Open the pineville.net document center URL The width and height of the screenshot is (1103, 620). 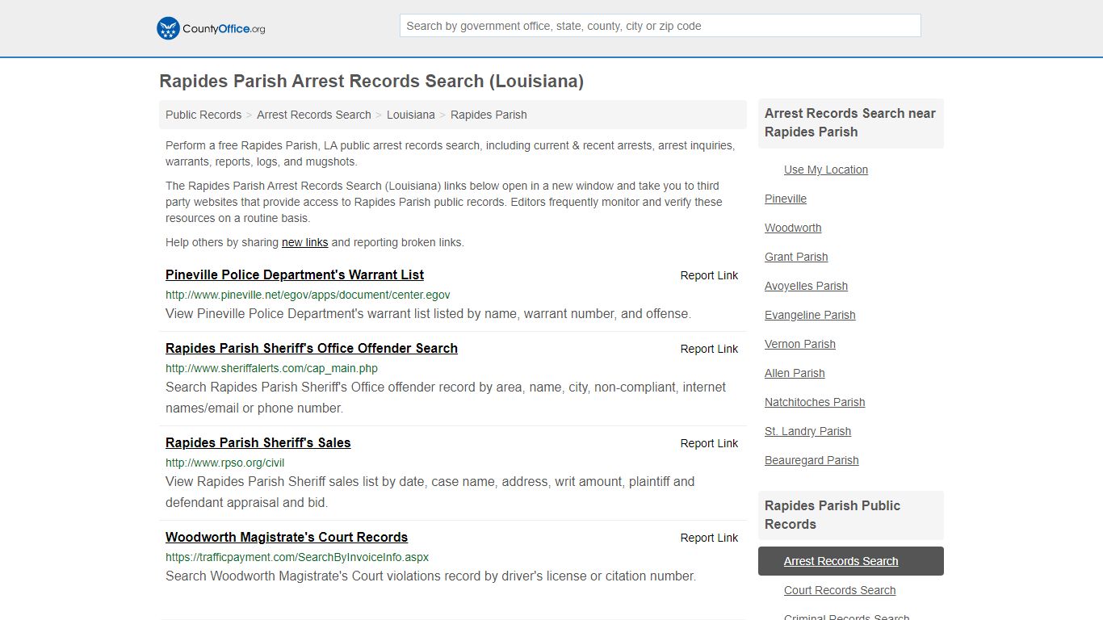(x=308, y=295)
